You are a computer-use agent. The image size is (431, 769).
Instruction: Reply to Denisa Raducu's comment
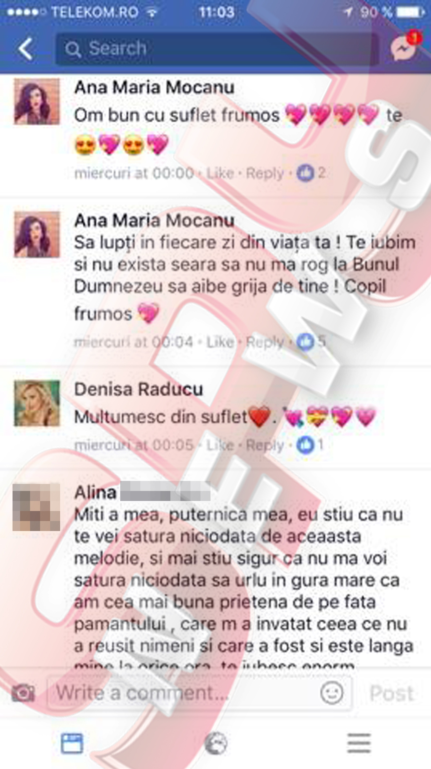[265, 445]
